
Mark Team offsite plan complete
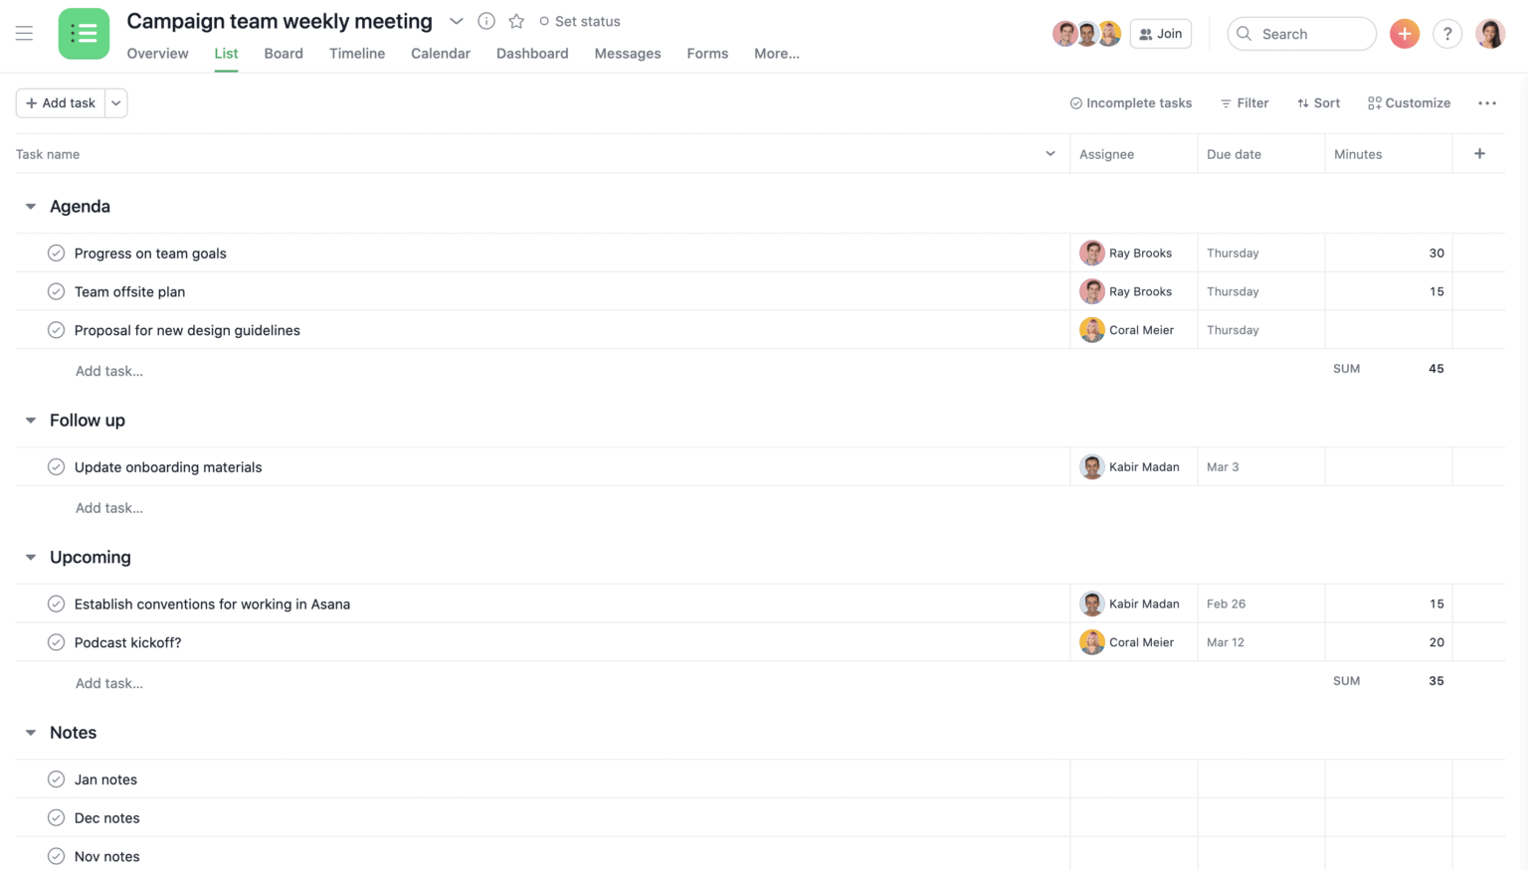tap(56, 291)
